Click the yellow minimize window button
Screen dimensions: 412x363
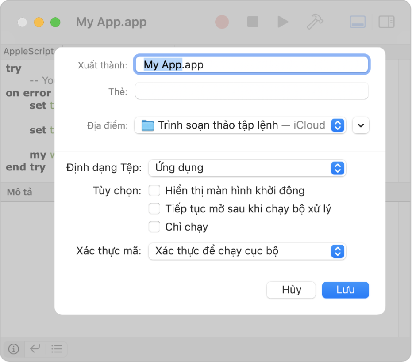click(x=39, y=22)
